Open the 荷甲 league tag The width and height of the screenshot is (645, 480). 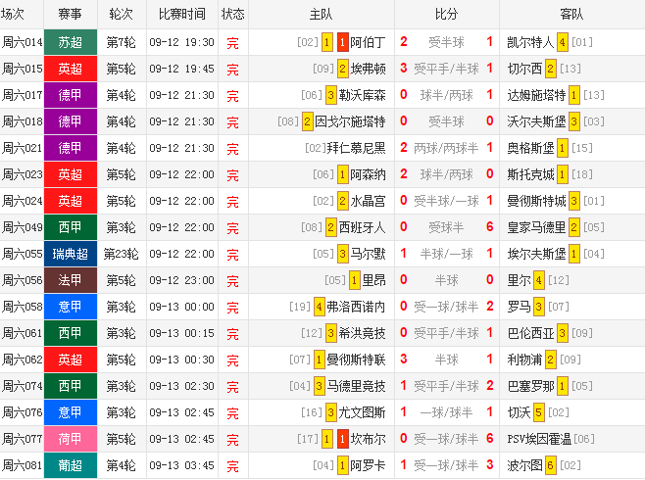71,439
